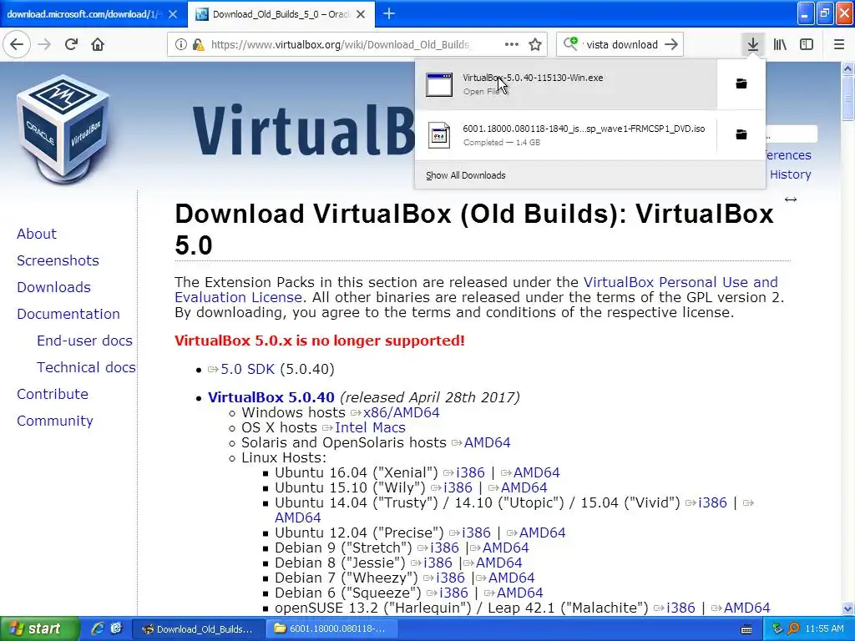The image size is (855, 641).
Task: Click the search engine magnifier icon
Action: click(x=571, y=43)
